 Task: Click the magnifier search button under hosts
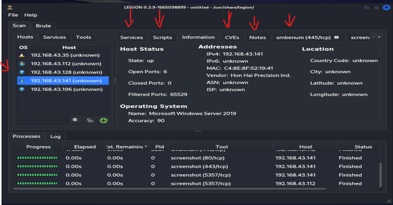point(76,120)
